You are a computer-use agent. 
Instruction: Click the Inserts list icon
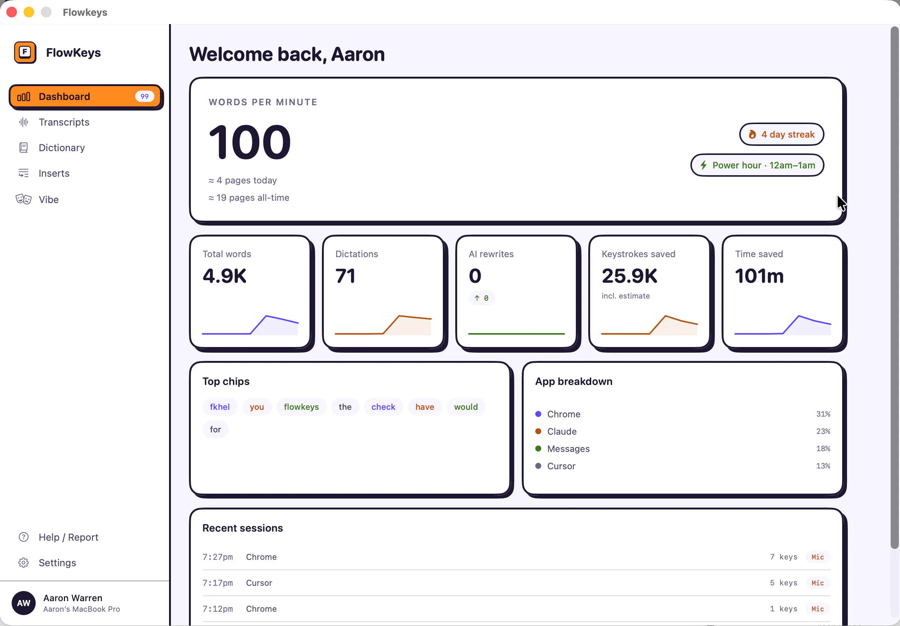pos(24,173)
